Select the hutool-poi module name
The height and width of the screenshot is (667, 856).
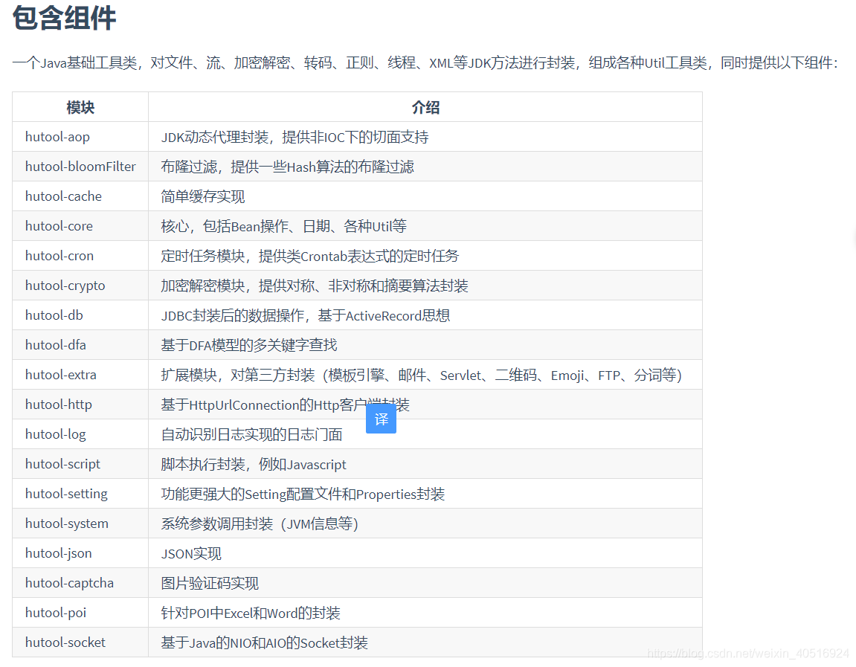[x=55, y=612]
